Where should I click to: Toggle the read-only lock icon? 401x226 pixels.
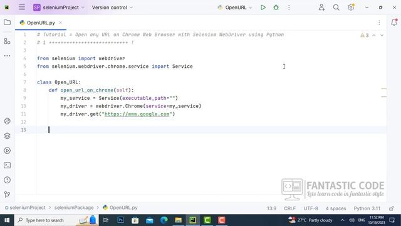(392, 208)
